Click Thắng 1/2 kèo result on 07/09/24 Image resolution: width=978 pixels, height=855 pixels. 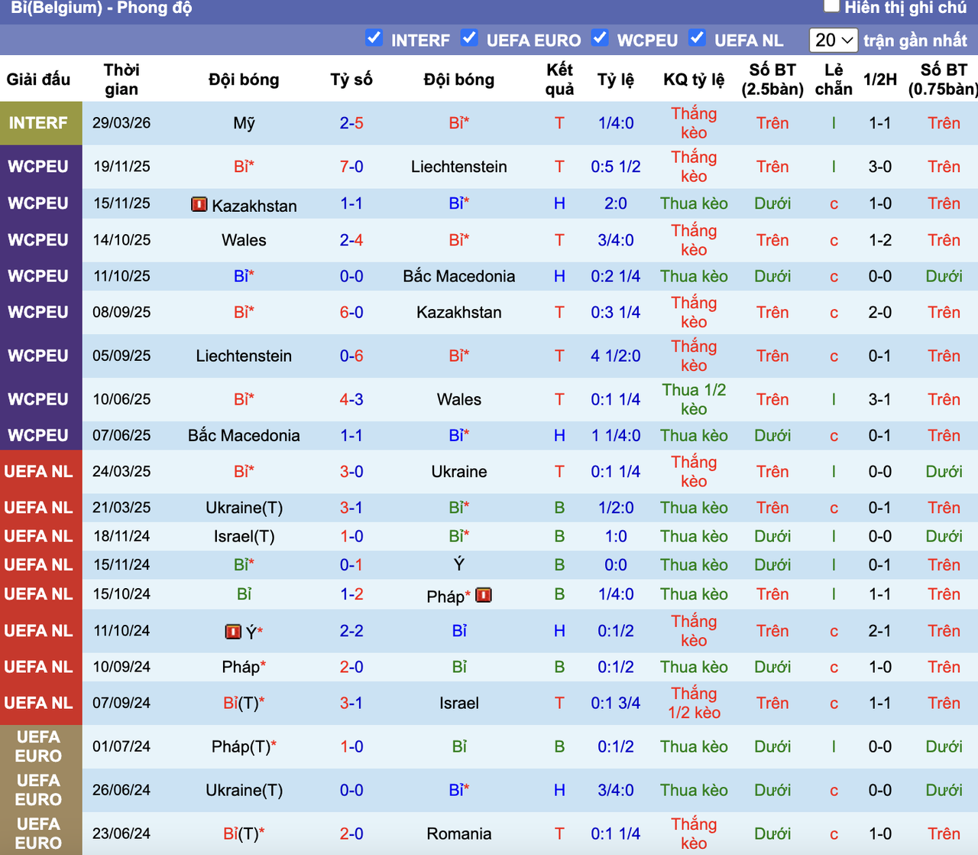click(694, 703)
